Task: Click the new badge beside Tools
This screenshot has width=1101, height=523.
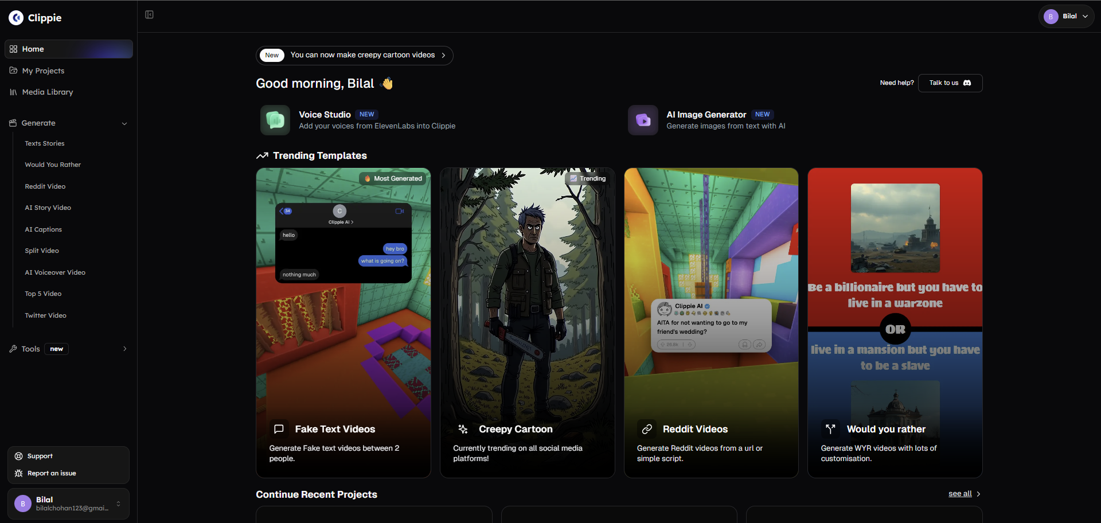Action: [x=56, y=349]
